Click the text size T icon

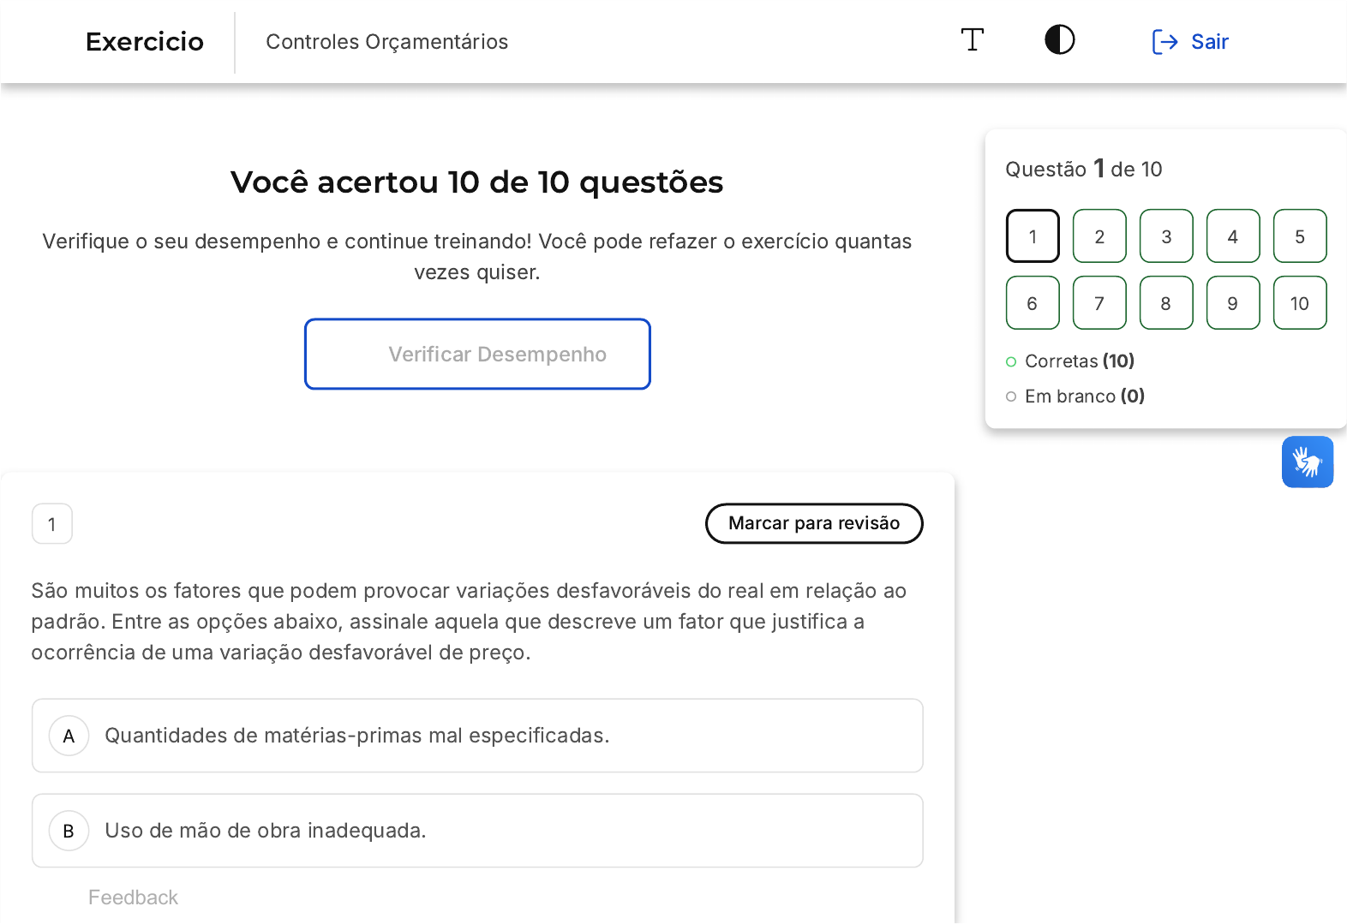[972, 40]
